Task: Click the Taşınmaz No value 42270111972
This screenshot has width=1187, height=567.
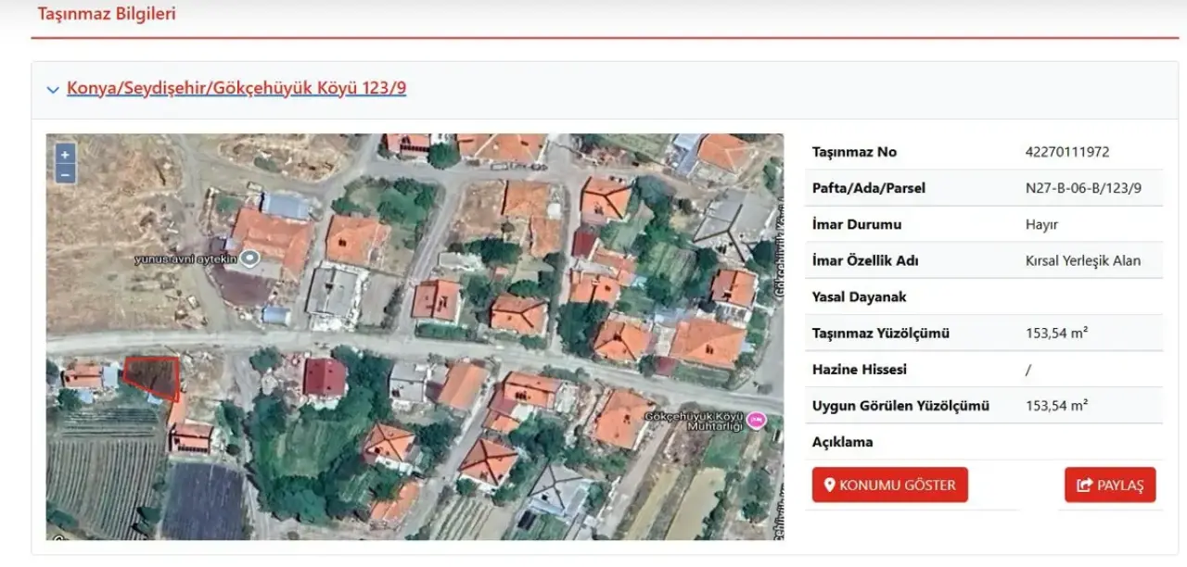Action: pos(1066,152)
